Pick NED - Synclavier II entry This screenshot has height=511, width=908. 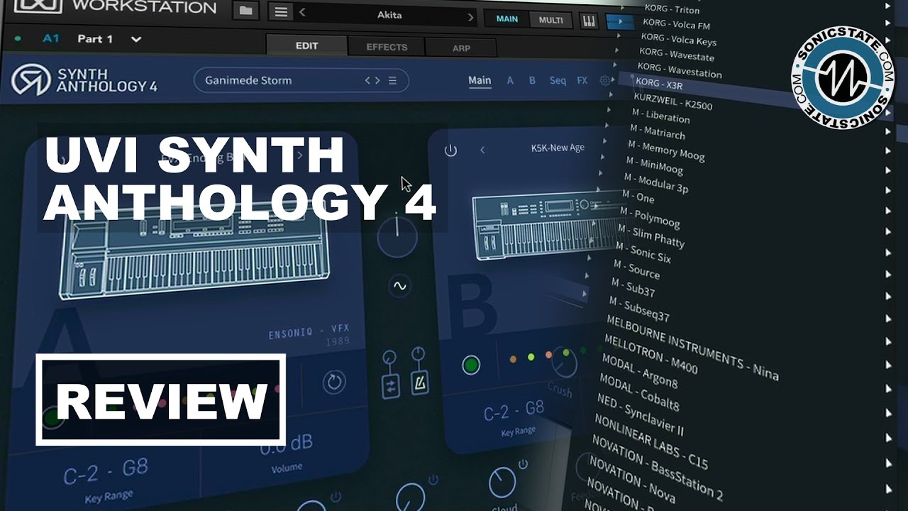(639, 414)
